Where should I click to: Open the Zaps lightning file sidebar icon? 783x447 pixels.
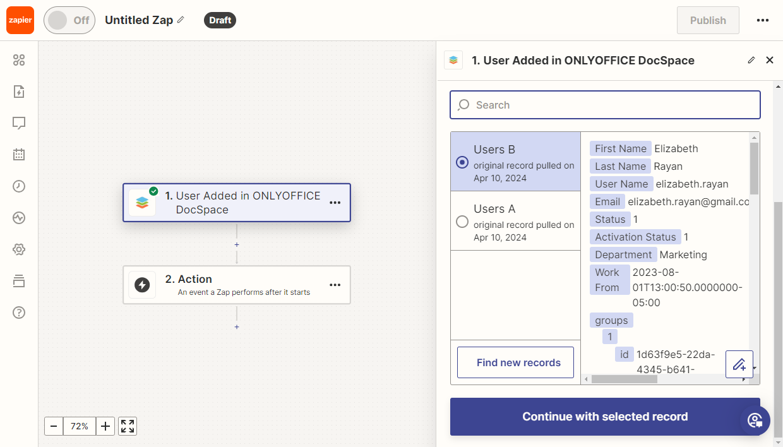(19, 92)
